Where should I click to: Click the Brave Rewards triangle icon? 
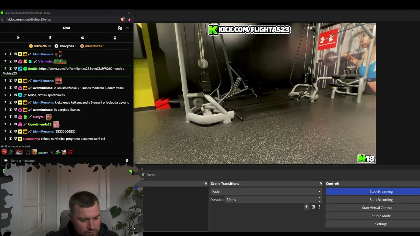tap(129, 19)
